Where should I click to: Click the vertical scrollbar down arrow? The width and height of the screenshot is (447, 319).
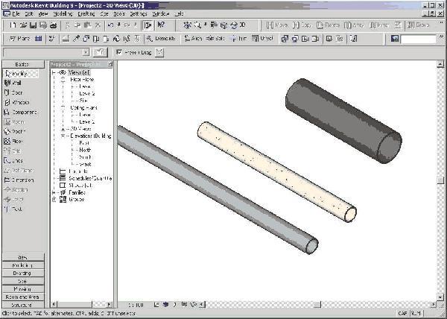pos(440,297)
